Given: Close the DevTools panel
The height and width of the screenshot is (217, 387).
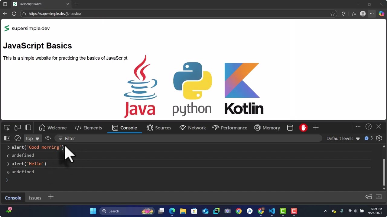Looking at the screenshot, I should tap(379, 127).
